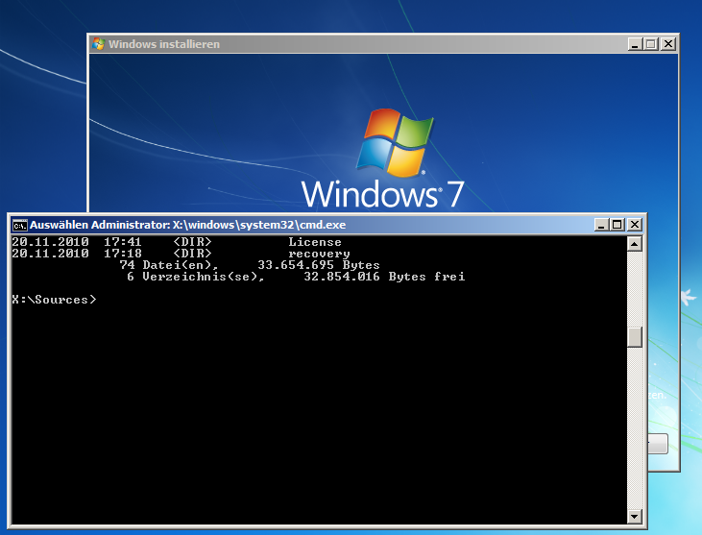702x535 pixels.
Task: Click the '33.654.695 Bytes' text
Action: (x=318, y=265)
